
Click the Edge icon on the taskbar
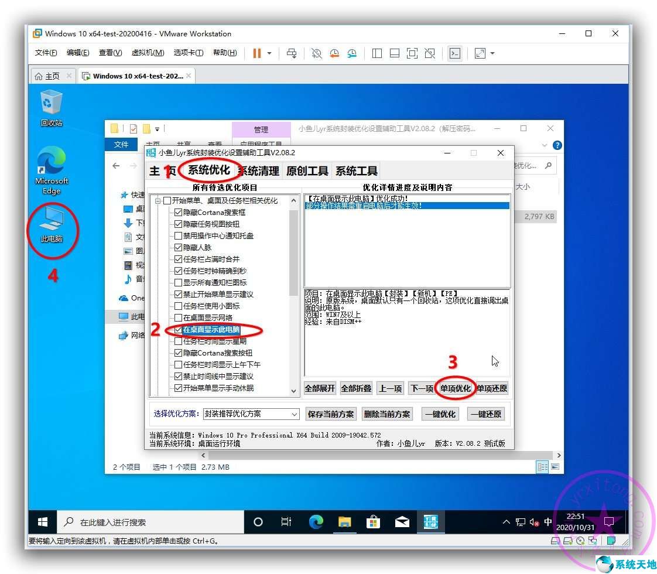point(316,522)
